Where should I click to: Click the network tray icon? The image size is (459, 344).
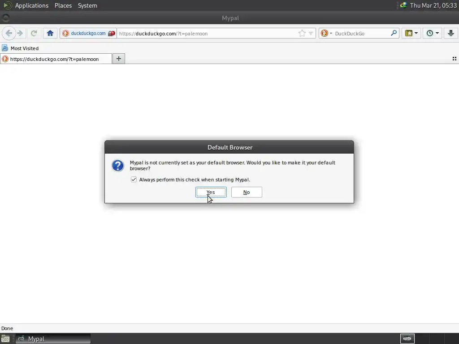pyautogui.click(x=404, y=5)
